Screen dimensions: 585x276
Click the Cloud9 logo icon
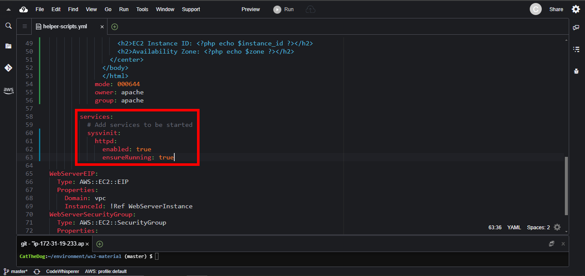24,9
